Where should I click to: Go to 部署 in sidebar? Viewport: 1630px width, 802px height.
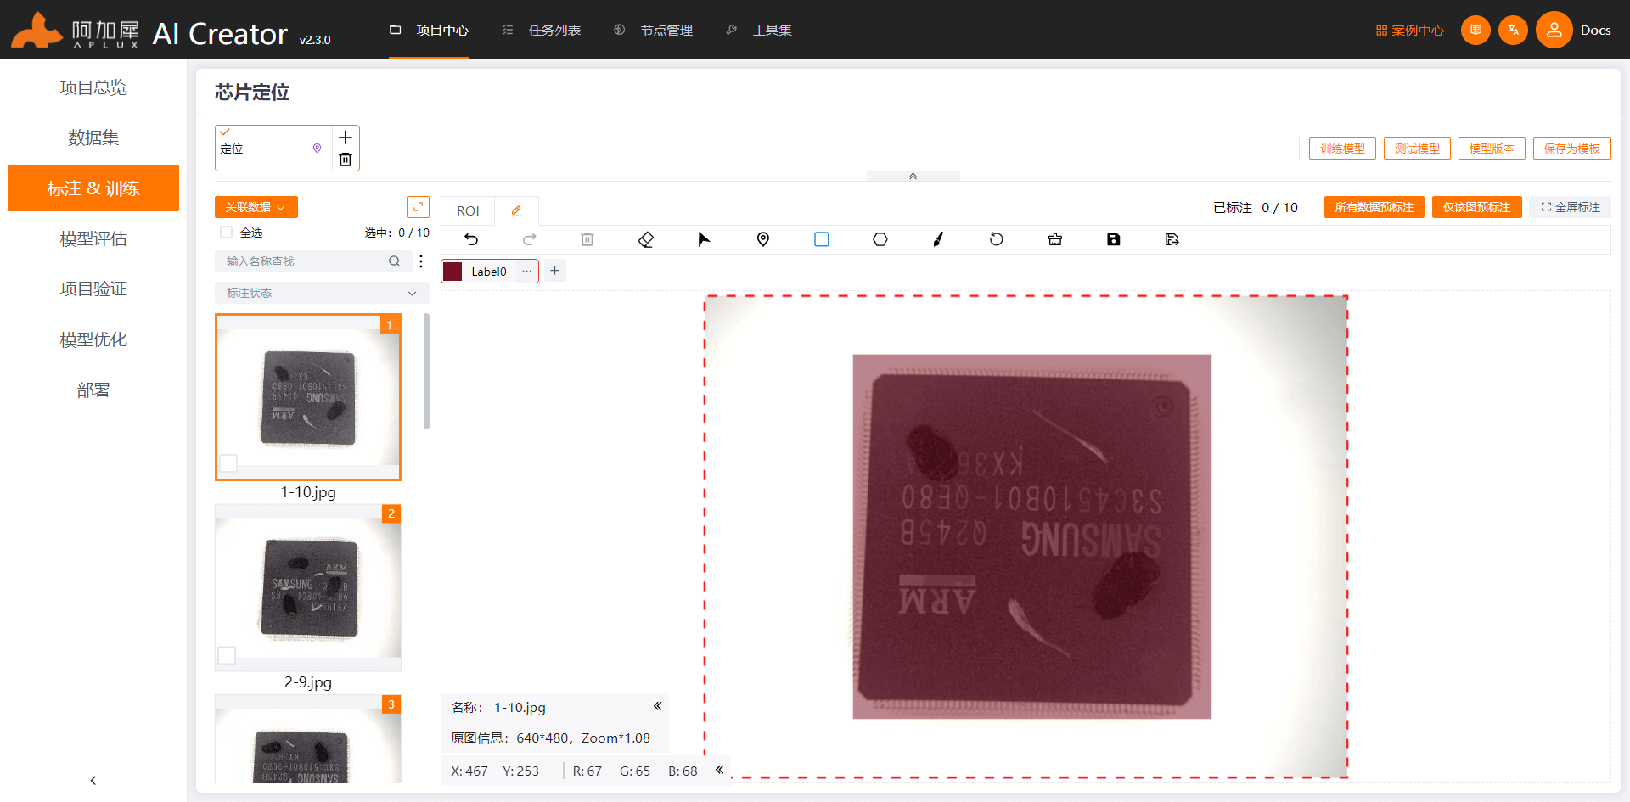(x=93, y=390)
